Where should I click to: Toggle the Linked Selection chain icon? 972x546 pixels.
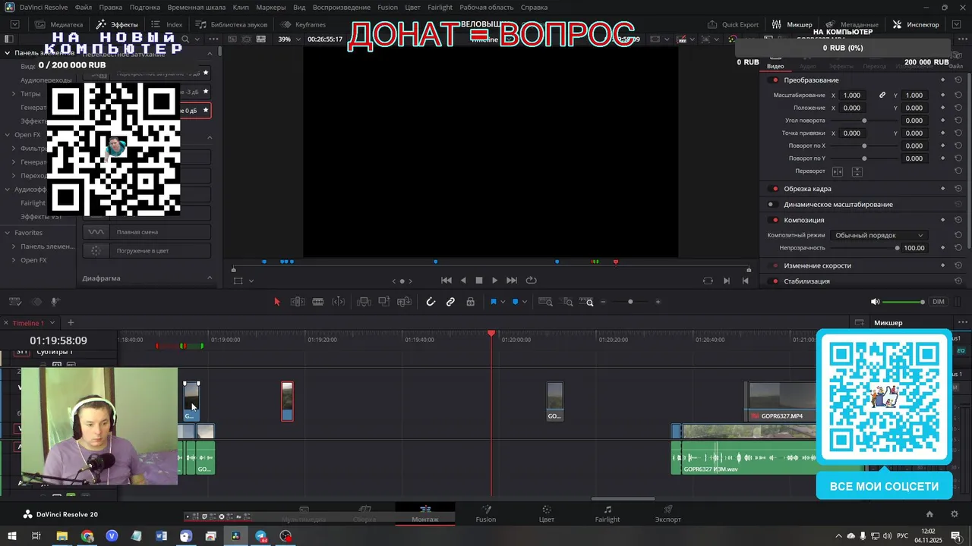click(x=450, y=302)
